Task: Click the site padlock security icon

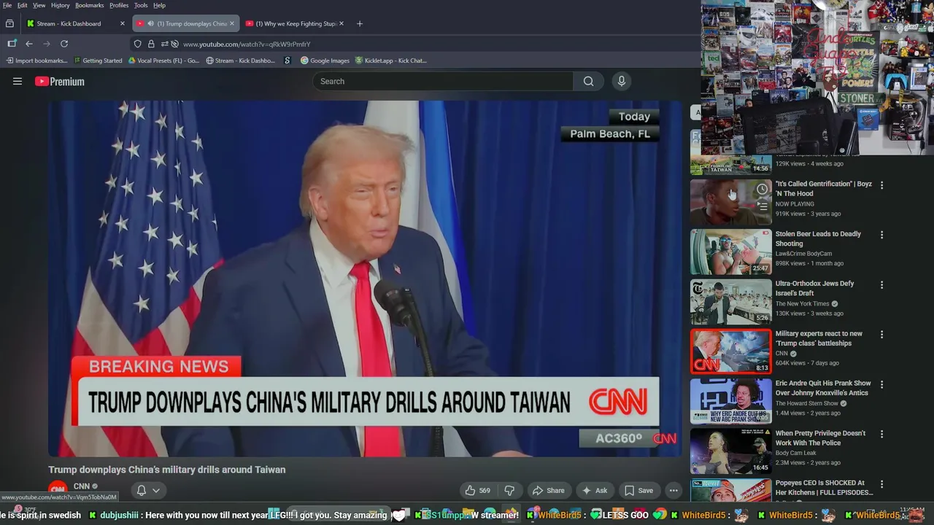Action: [151, 44]
